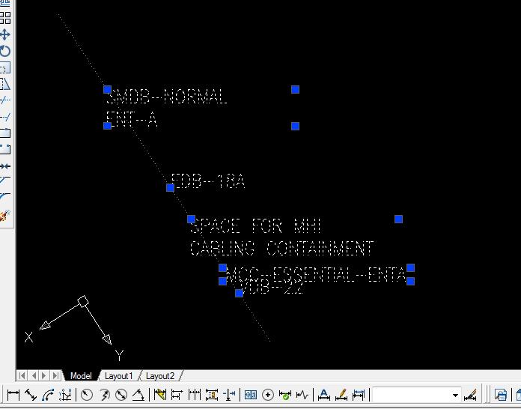Click the EDB-18A text label
Viewport: 521px width, 409px height.
(207, 181)
